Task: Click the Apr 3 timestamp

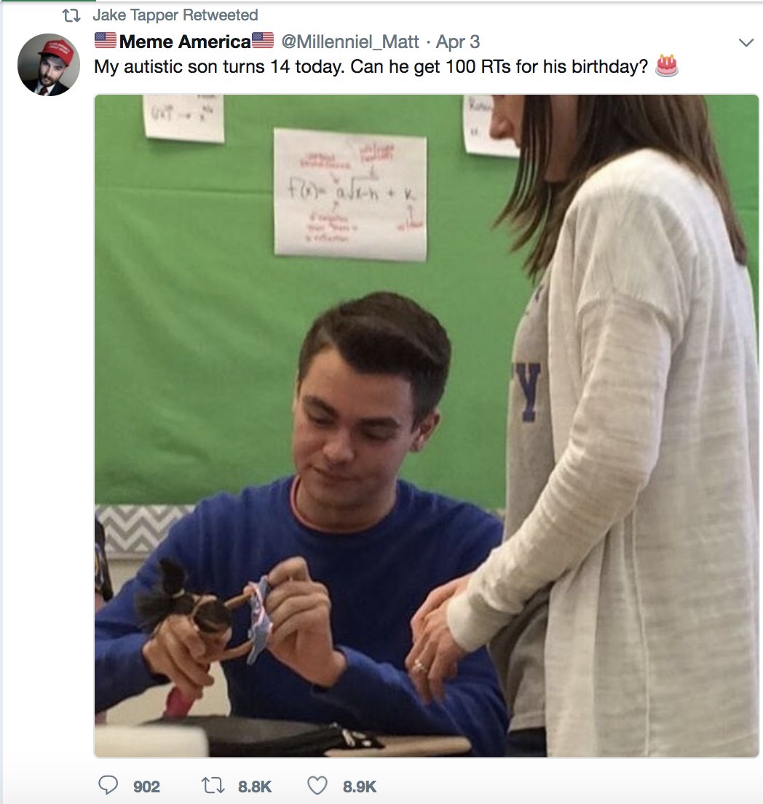Action: coord(458,42)
